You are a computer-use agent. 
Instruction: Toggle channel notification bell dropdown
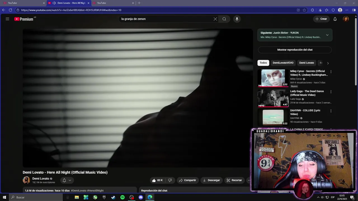click(67, 180)
